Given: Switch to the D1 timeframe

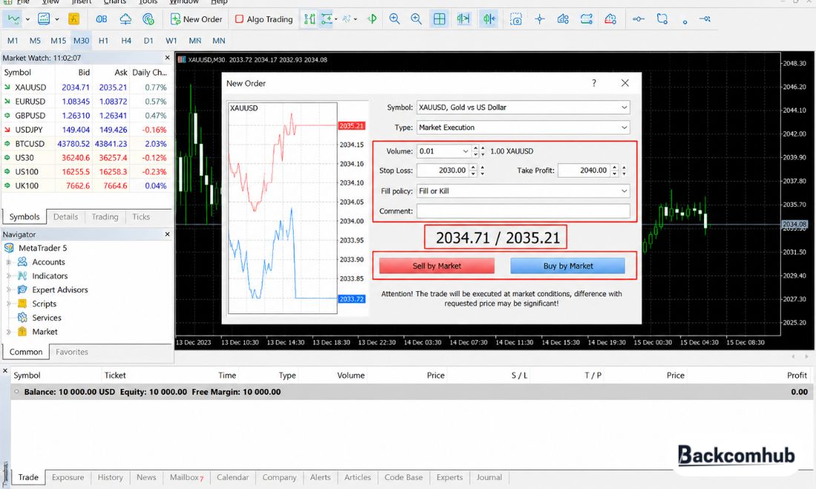Looking at the screenshot, I should click(x=148, y=41).
